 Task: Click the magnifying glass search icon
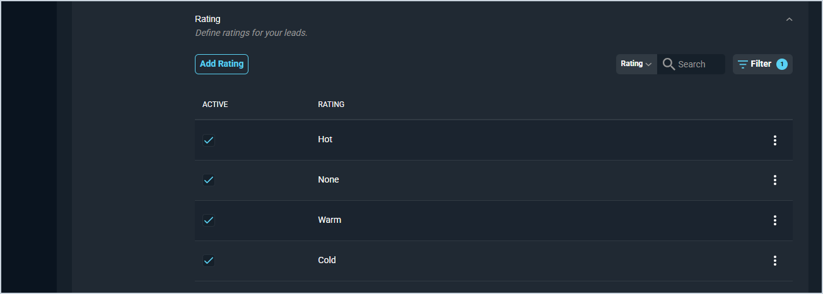668,64
